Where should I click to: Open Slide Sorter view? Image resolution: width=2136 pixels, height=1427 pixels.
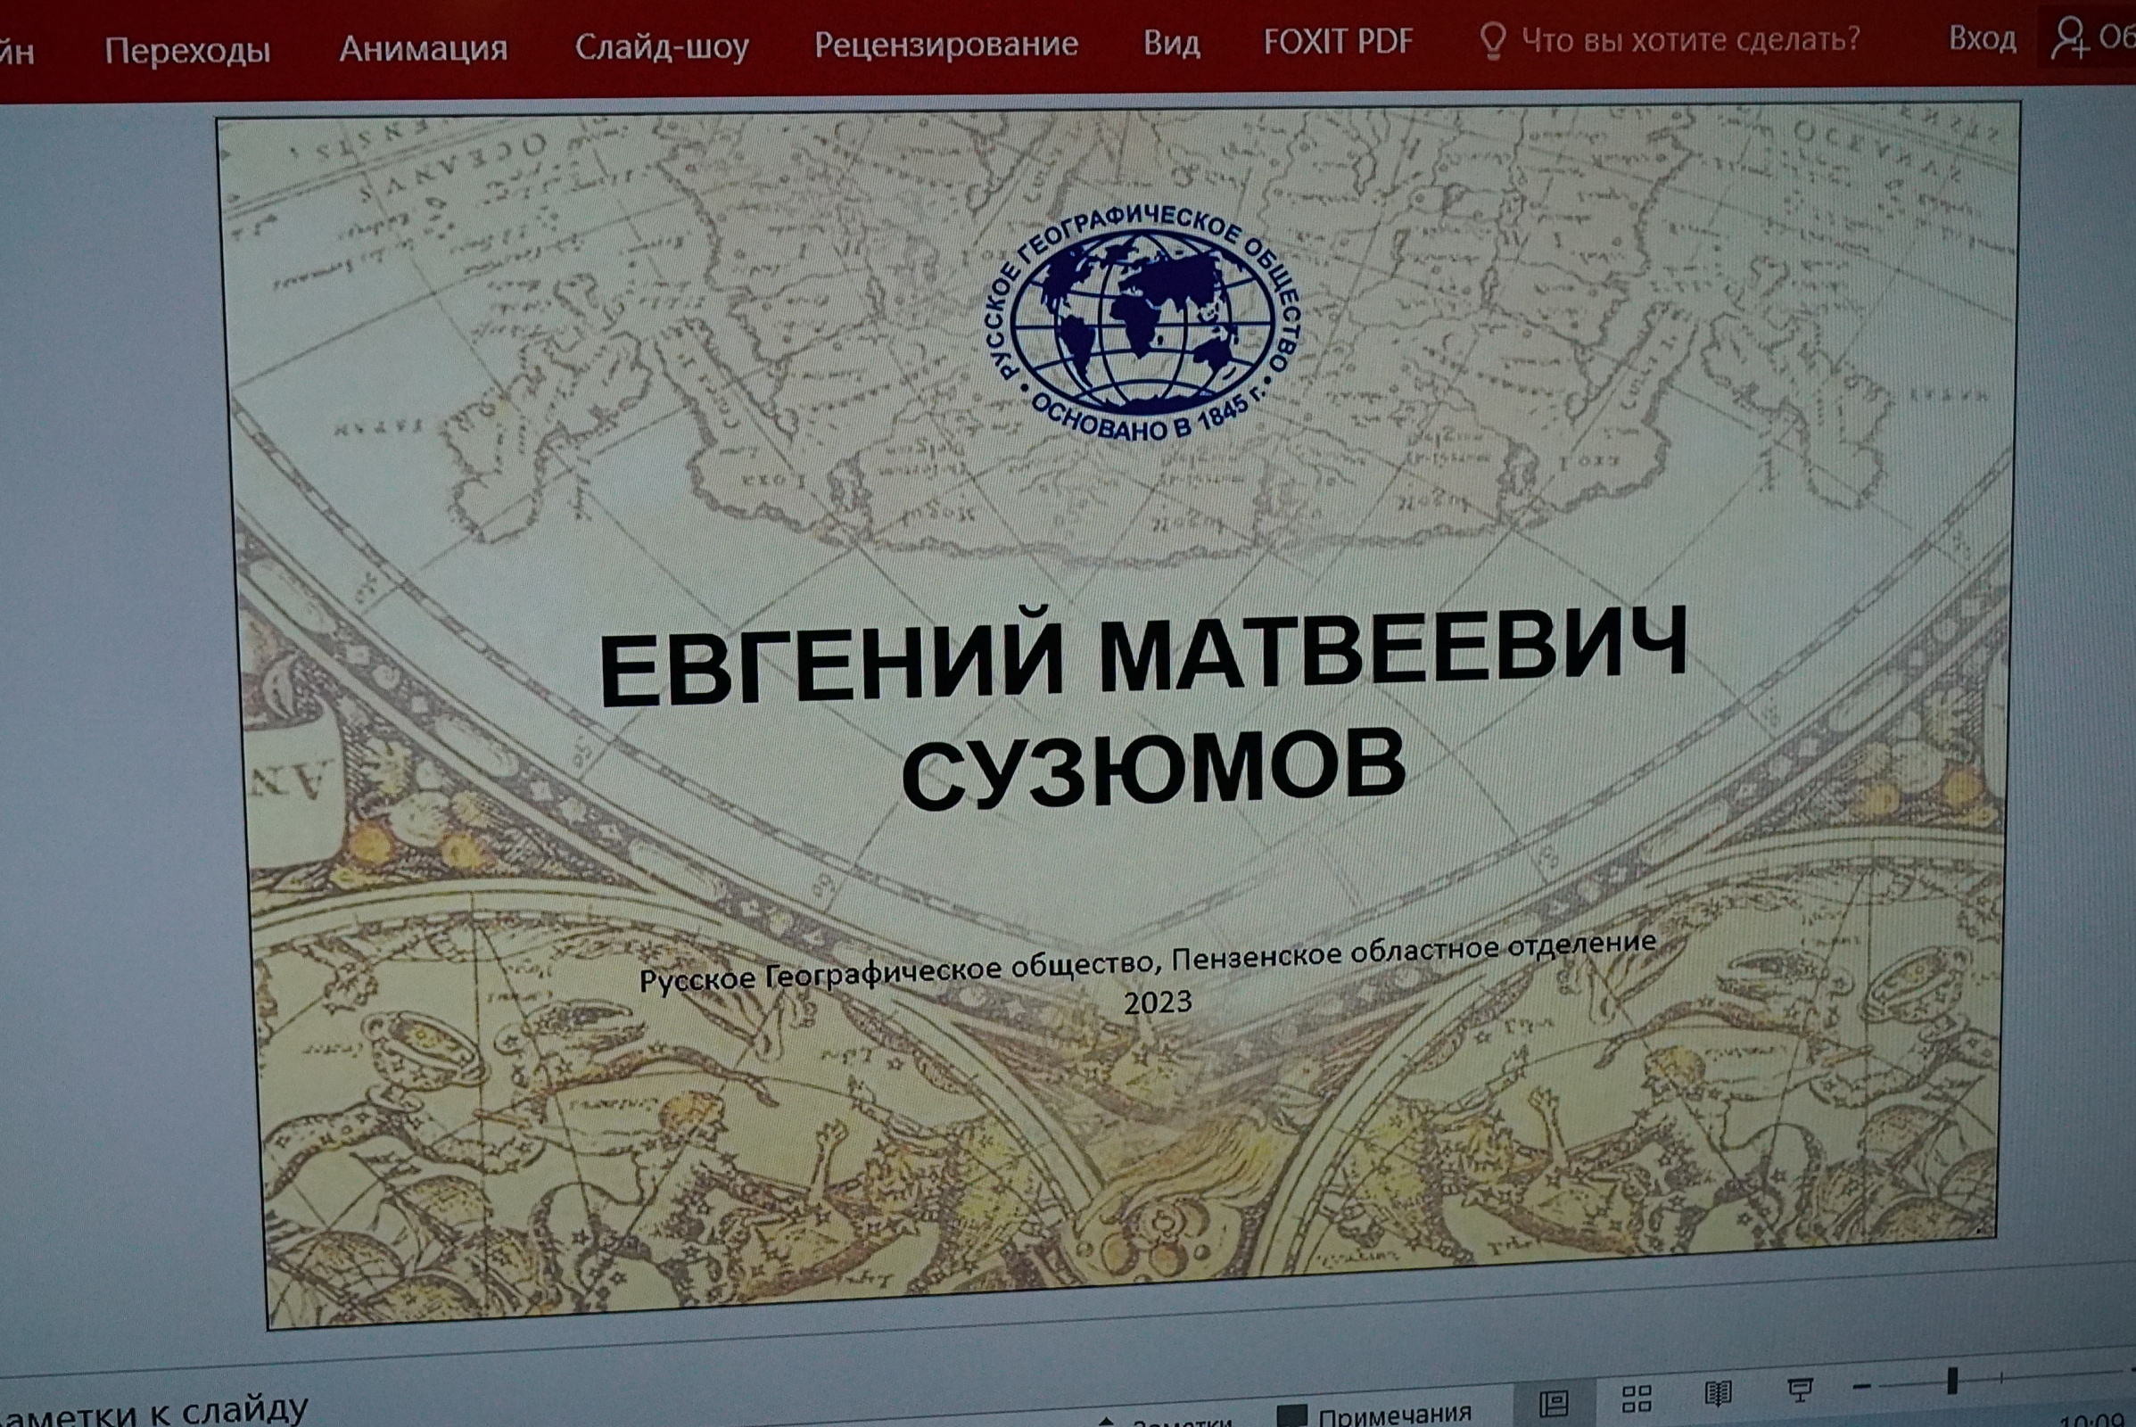click(1637, 1398)
